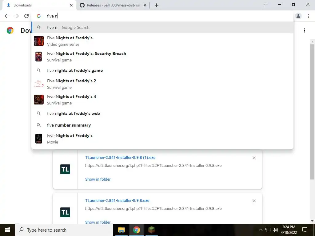Click Google G icon in address bar
The image size is (315, 236).
click(x=38, y=16)
